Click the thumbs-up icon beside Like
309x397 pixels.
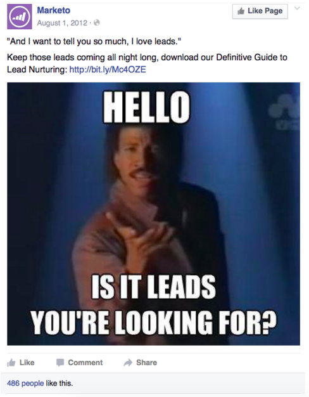(x=11, y=363)
